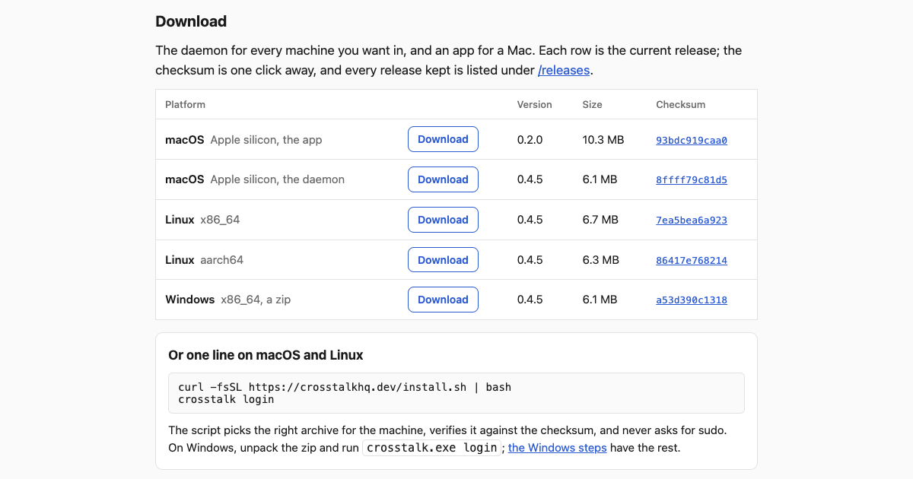913x479 pixels.
Task: Open checksum 86417e768214
Action: (692, 261)
